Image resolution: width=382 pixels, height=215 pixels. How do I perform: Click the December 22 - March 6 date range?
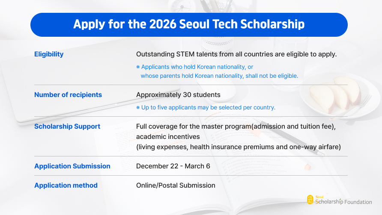tap(173, 166)
